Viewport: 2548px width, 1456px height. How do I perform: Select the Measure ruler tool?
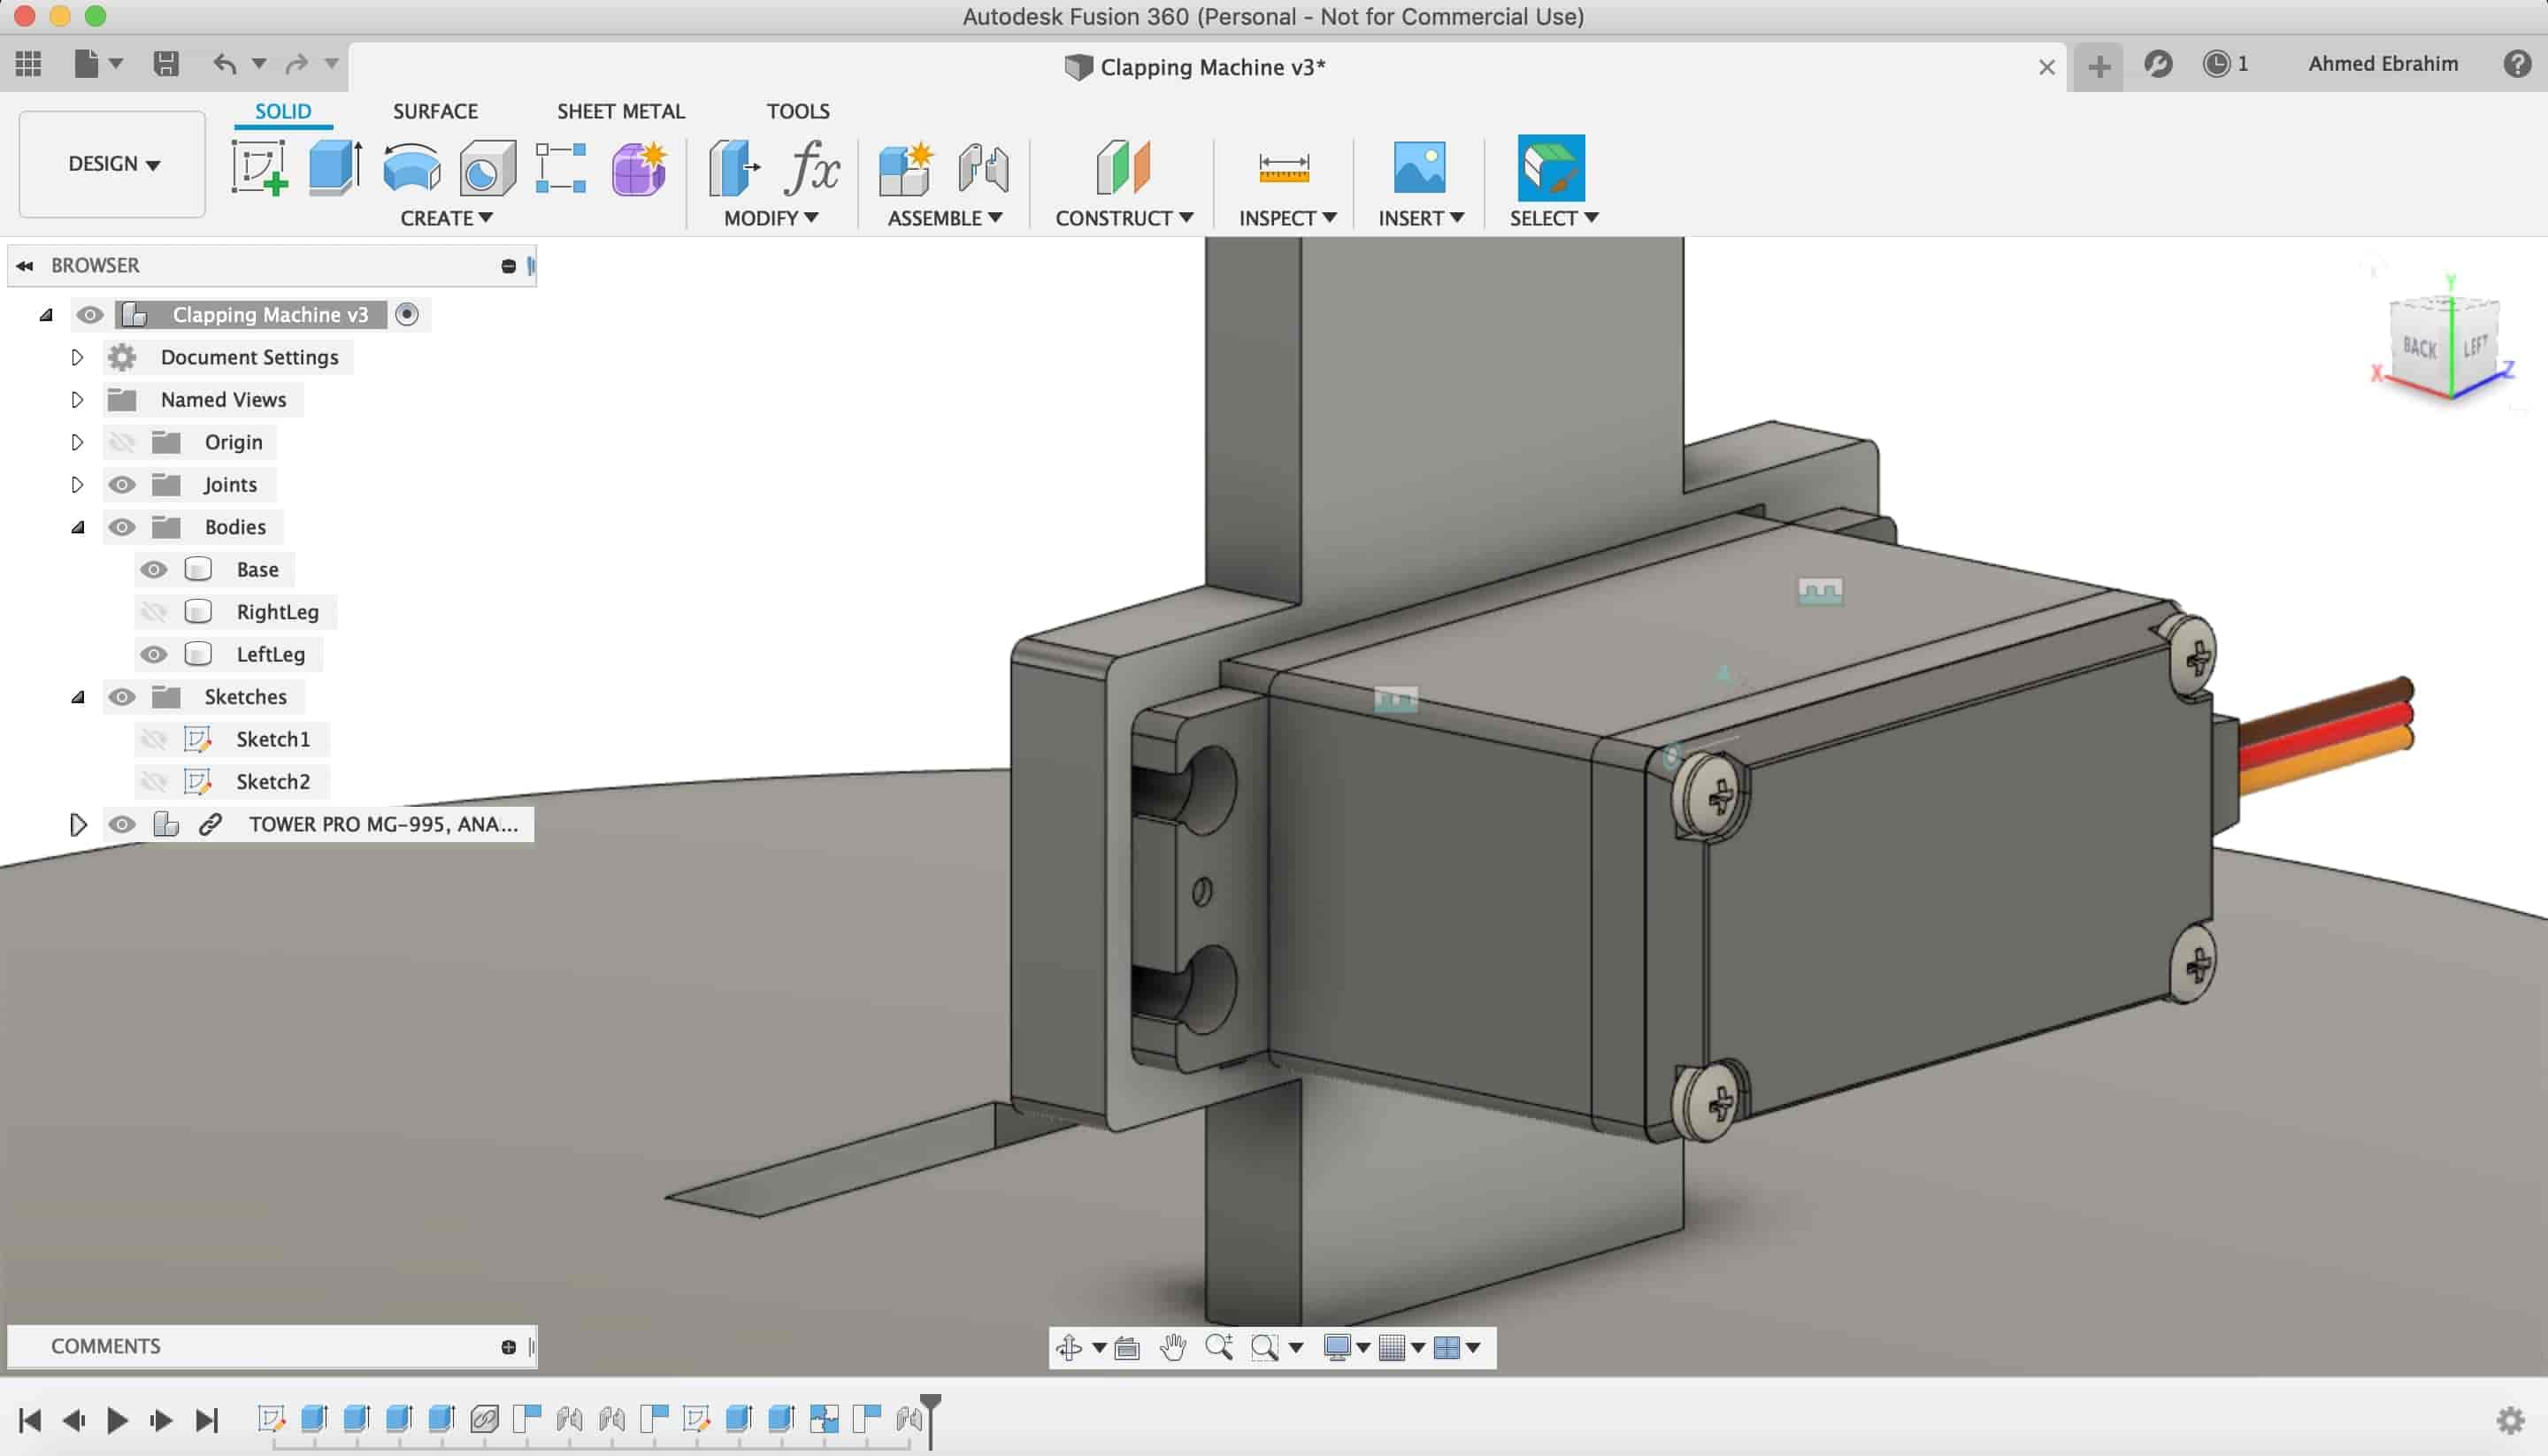pyautogui.click(x=1284, y=167)
